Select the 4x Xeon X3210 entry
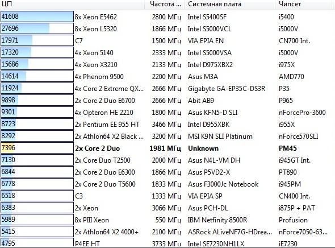This screenshot has height=248, width=335. coord(96,65)
